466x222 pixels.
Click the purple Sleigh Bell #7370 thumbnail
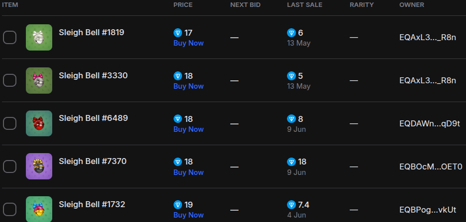pos(39,166)
